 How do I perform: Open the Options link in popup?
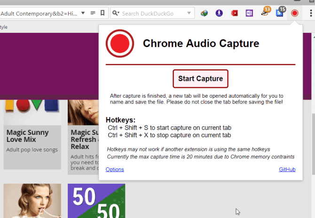point(115,170)
